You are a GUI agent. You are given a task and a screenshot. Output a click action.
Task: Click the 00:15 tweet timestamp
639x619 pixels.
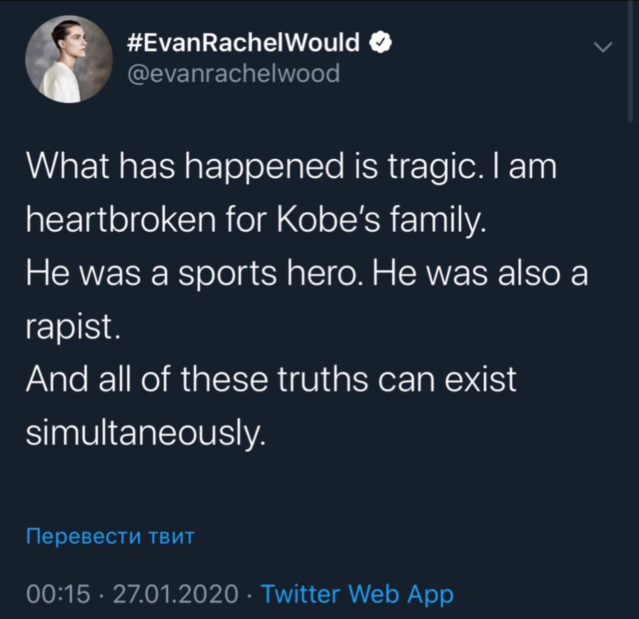point(58,594)
